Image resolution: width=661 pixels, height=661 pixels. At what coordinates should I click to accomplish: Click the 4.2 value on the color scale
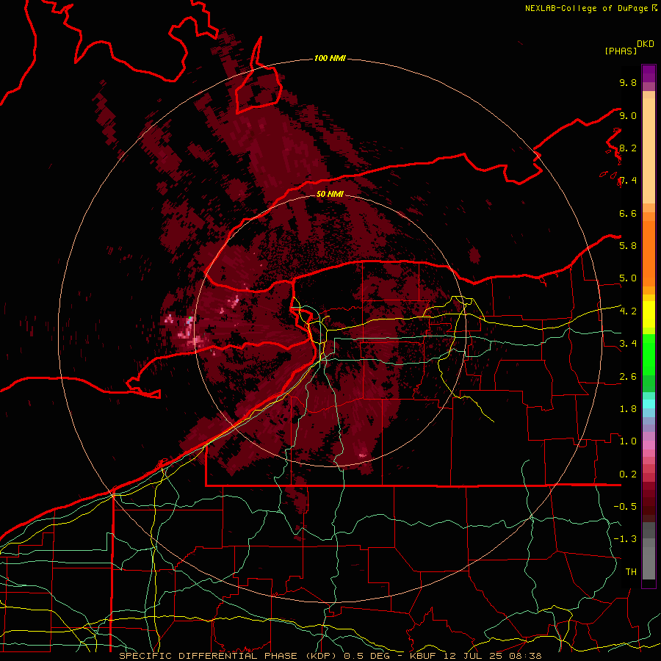pos(628,311)
